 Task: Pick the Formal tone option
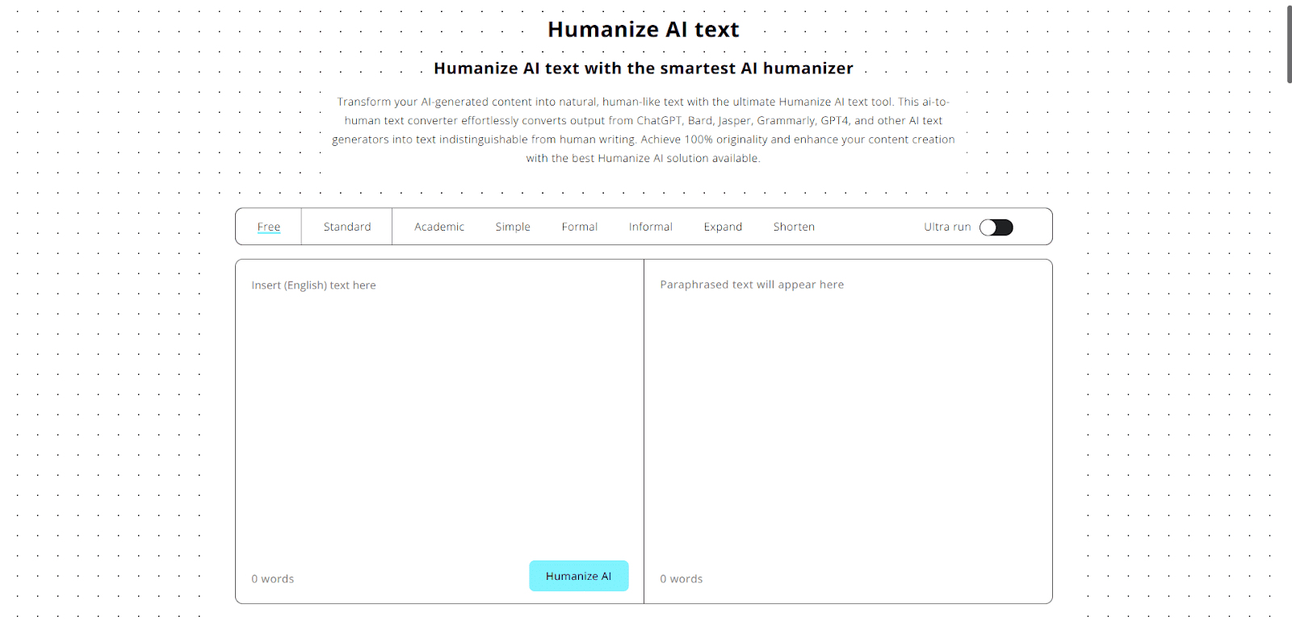click(580, 227)
